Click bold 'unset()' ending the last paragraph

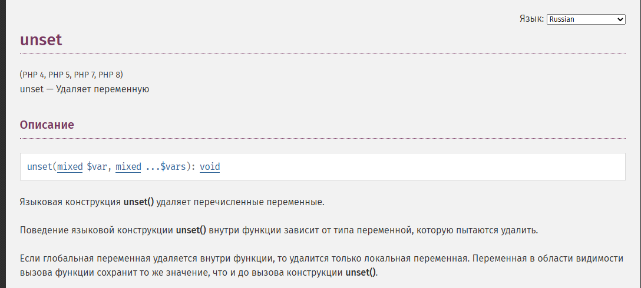tap(361, 273)
